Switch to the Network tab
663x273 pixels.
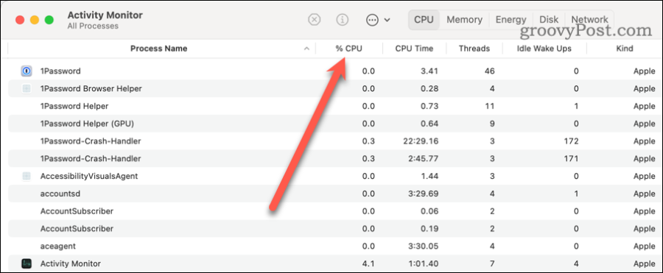coord(589,19)
